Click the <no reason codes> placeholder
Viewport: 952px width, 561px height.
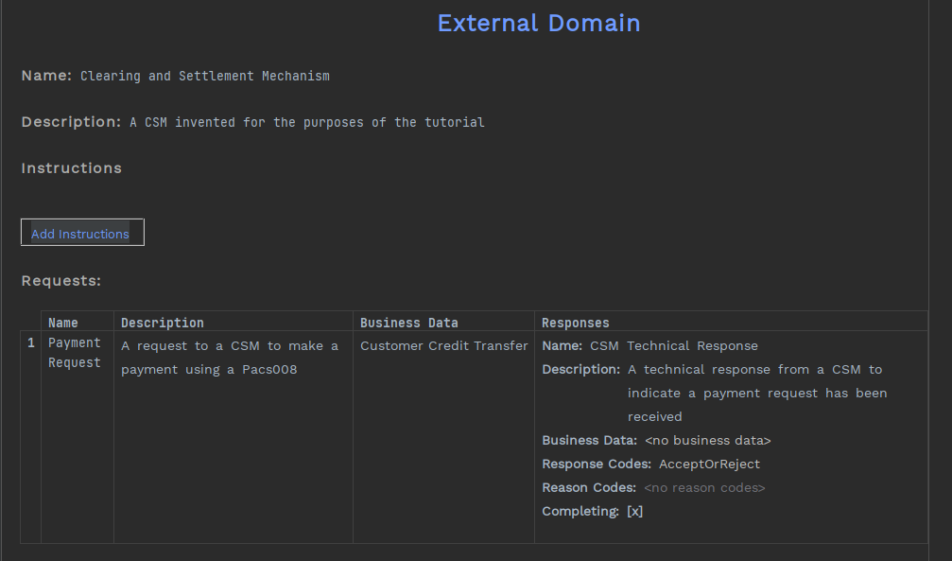(x=704, y=488)
